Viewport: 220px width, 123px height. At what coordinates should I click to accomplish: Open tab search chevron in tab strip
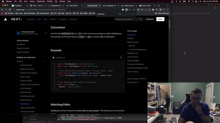[168, 6]
